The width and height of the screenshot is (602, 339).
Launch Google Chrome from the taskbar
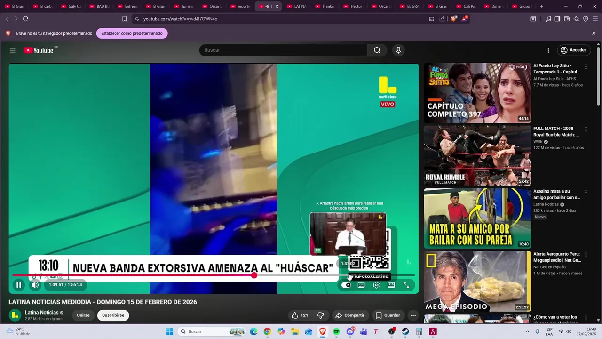click(x=267, y=331)
